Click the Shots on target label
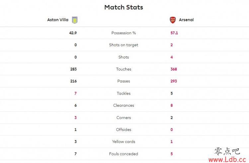This screenshot has height=163, width=249. 124,45
